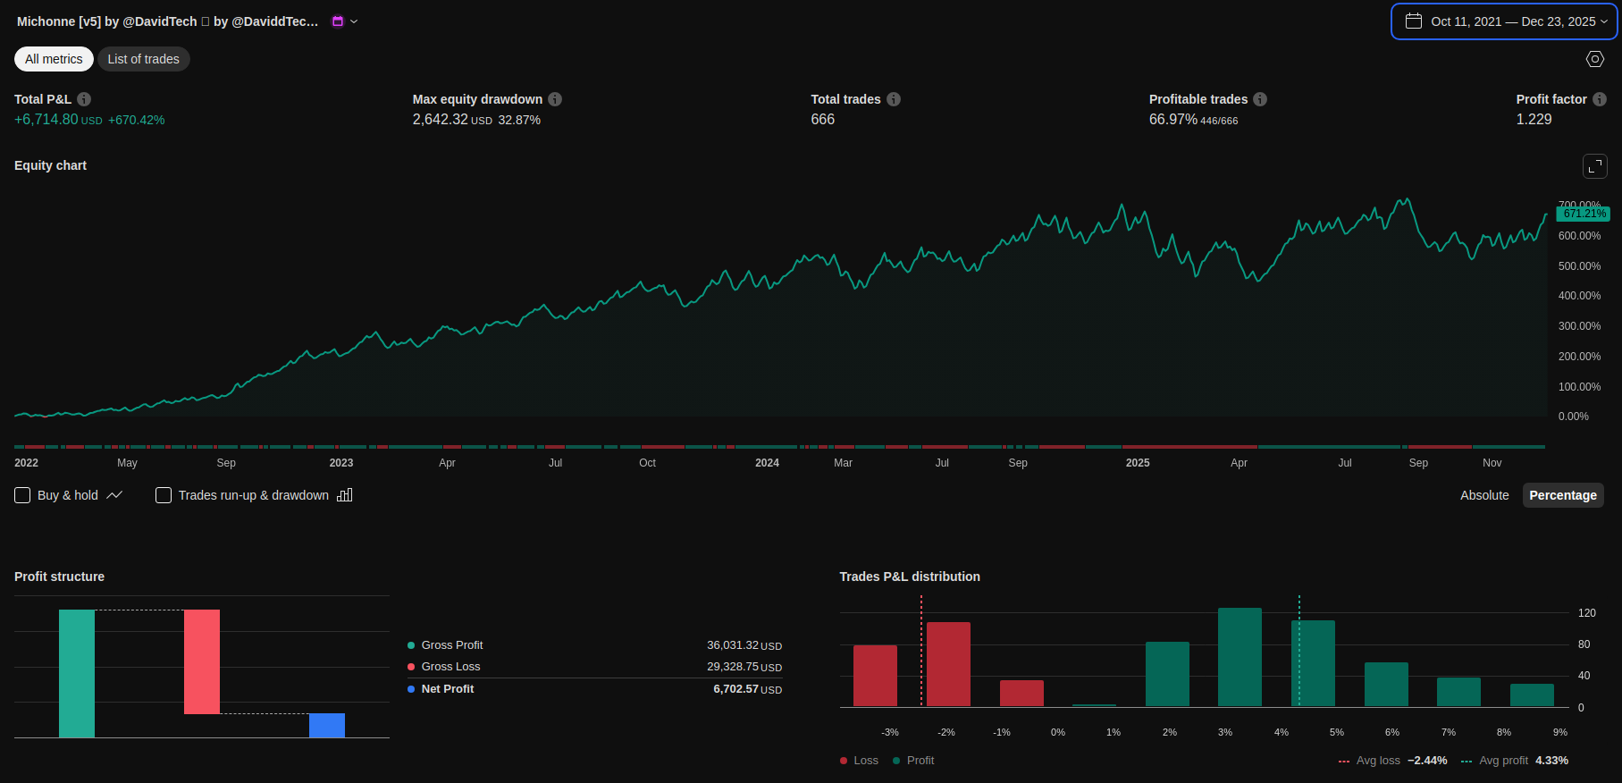
Task: Click the calendar icon in date range
Action: (1414, 21)
